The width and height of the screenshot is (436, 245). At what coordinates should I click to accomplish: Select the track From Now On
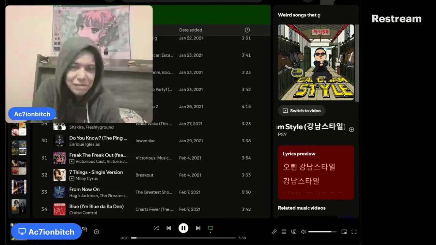84,189
